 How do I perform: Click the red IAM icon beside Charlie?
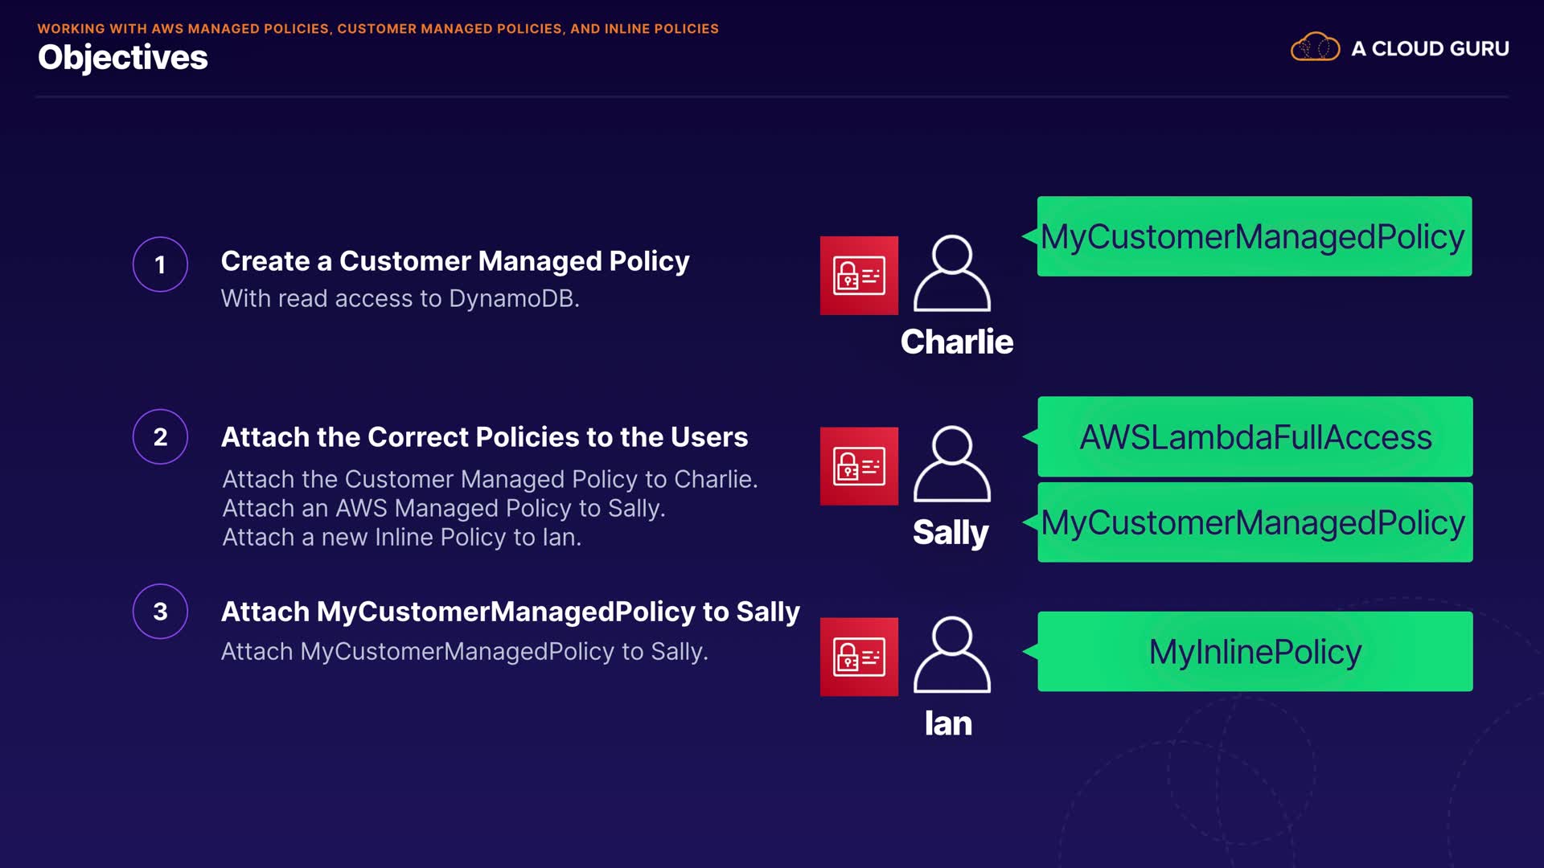[x=859, y=276]
